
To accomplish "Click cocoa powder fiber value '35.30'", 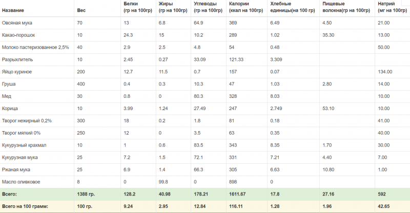I will point(328,35).
